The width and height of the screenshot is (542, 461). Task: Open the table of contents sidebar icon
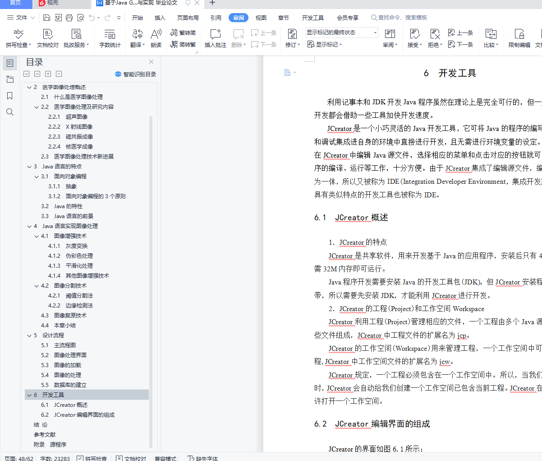pos(10,63)
